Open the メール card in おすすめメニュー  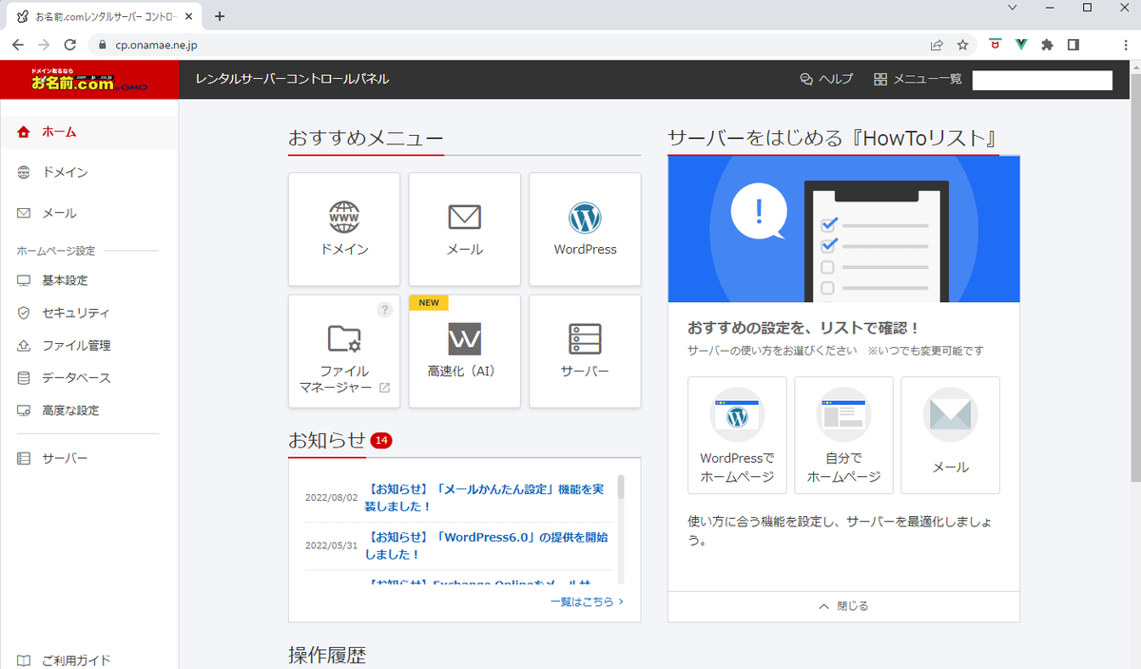point(465,229)
